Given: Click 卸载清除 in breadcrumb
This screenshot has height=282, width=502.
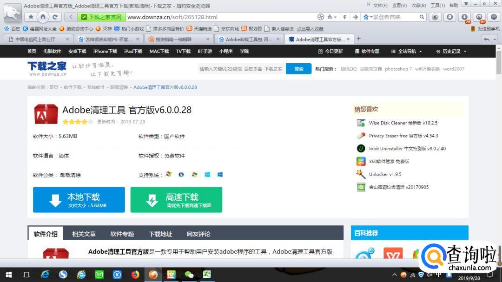Looking at the screenshot, I should [119, 87].
